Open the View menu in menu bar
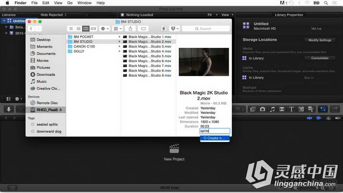The height and width of the screenshot is (193, 343). [x=58, y=3]
